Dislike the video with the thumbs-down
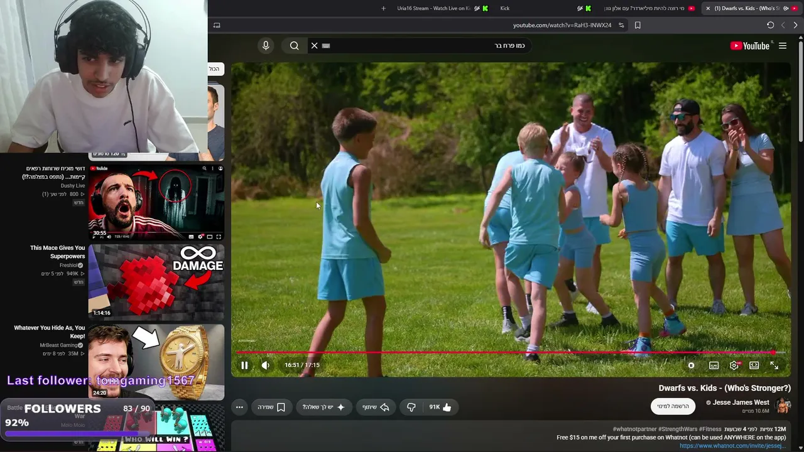Viewport: 804px width, 452px height. click(411, 407)
